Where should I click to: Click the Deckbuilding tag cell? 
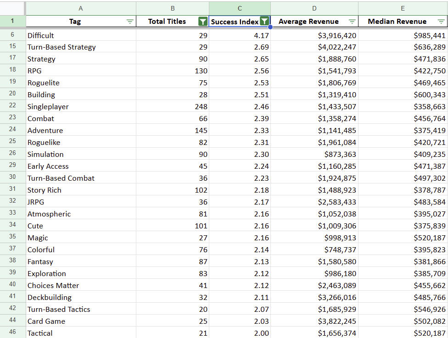(81, 297)
